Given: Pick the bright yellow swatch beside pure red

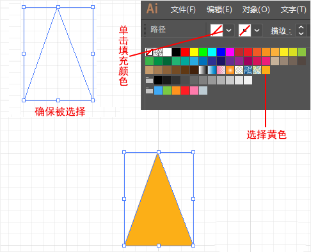Looking at the screenshot, I should [x=194, y=52].
